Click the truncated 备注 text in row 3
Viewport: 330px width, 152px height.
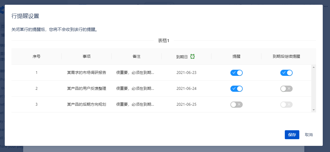tap(135, 105)
